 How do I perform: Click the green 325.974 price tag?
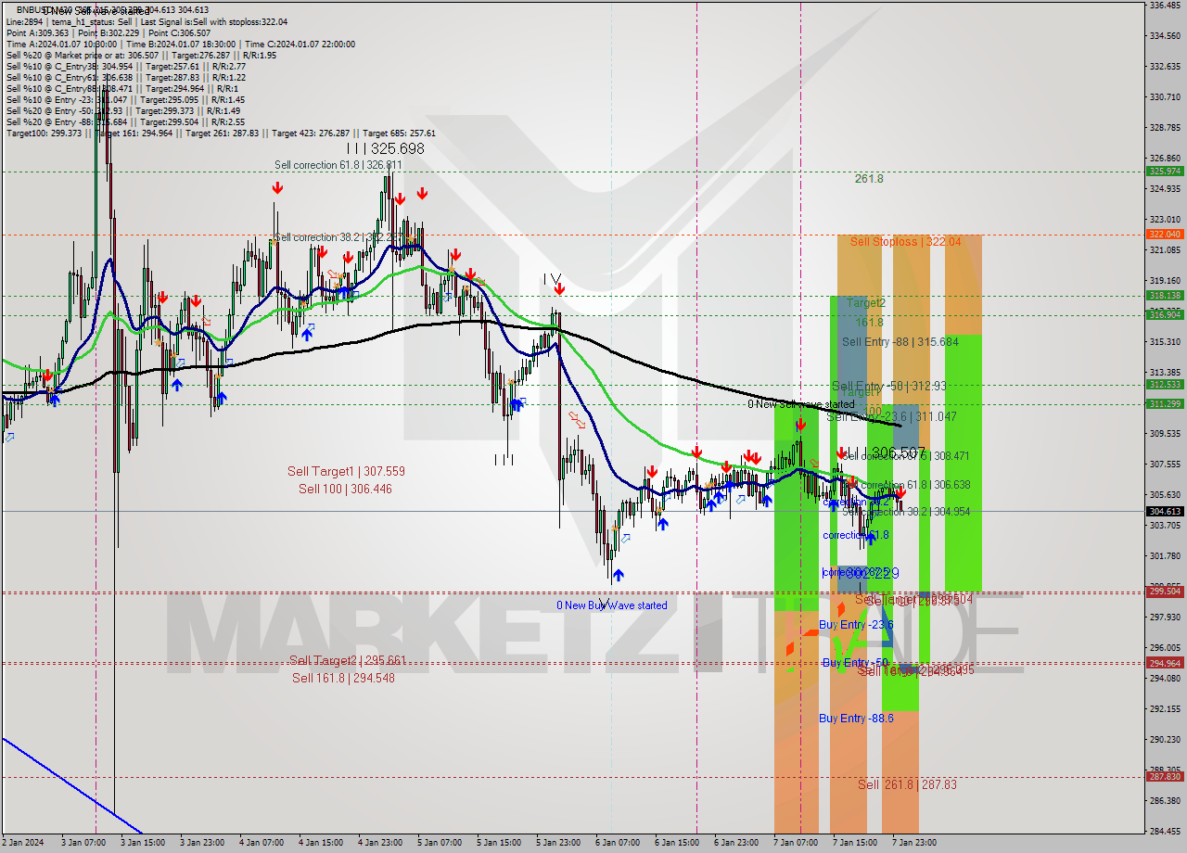click(x=1165, y=172)
